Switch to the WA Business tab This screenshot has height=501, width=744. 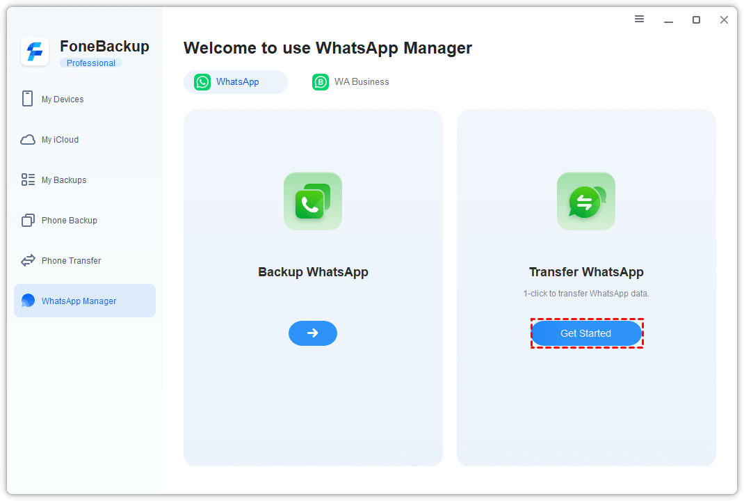[350, 81]
